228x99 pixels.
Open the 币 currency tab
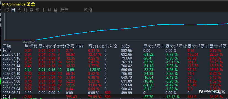coord(44,10)
